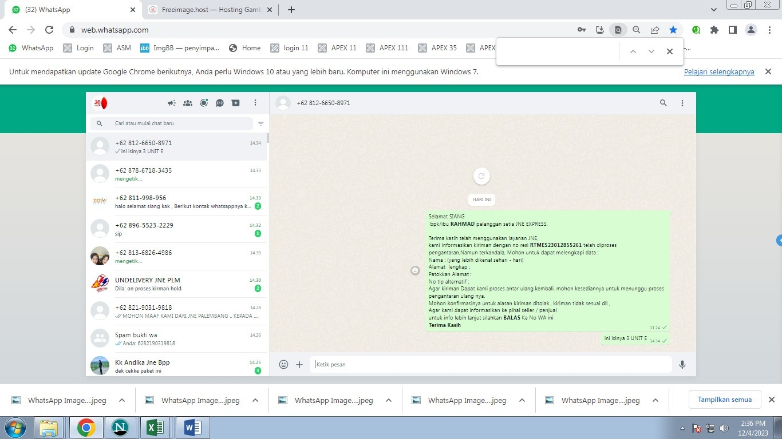Open Chrome tab search chevron
Viewport: 782px width, 439px height.
click(x=714, y=10)
